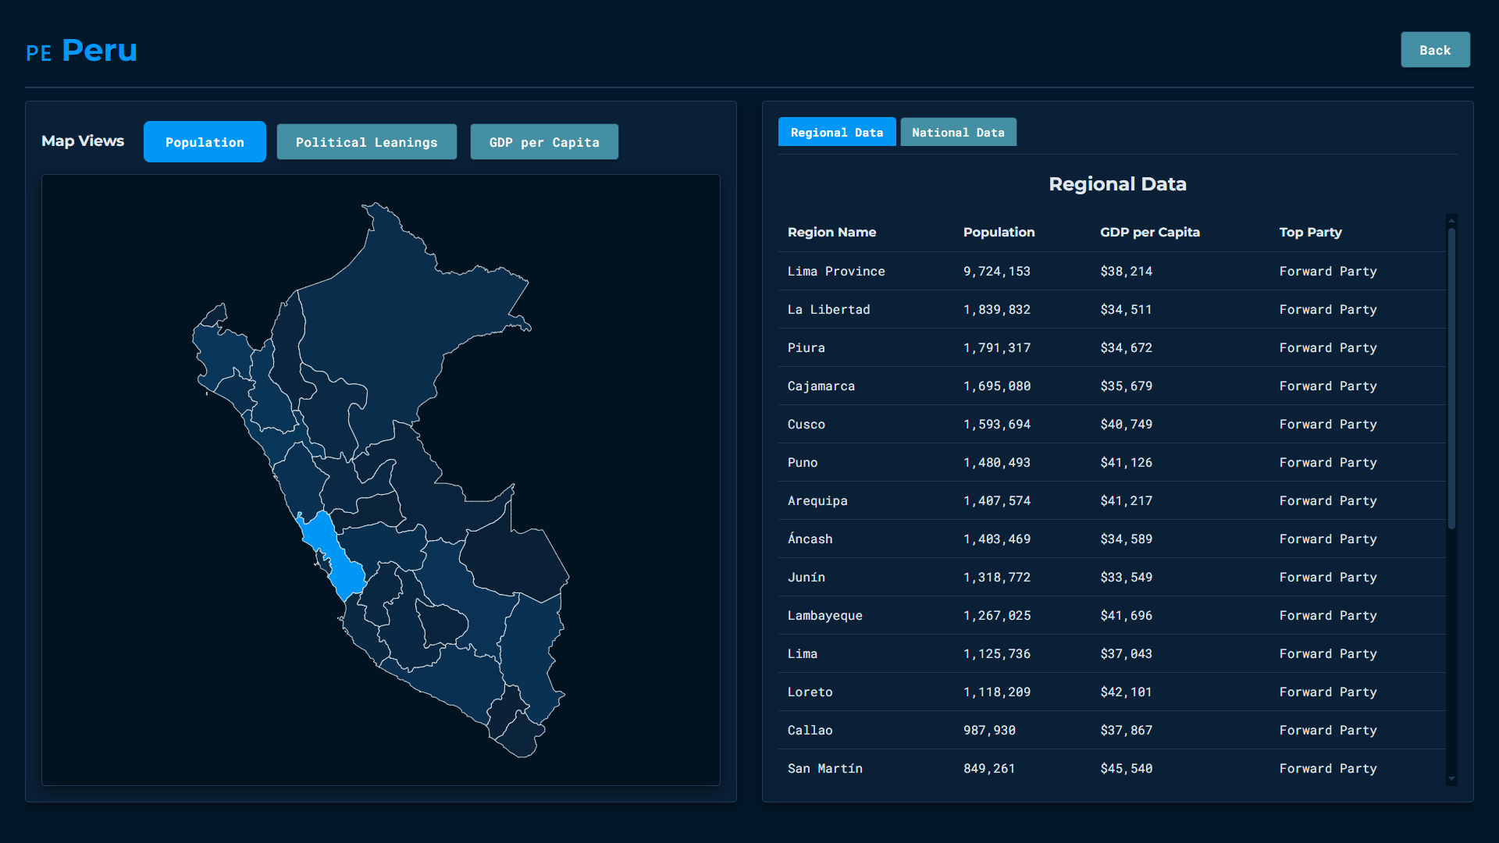
Task: Click the Top Party column header
Action: coord(1310,232)
